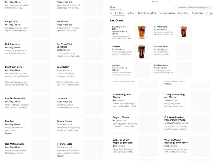Screen dimensions: 215x161
Task: Select Wake-Up Wrap® - Bacon Egg and Cheese
Action: [186, 146]
